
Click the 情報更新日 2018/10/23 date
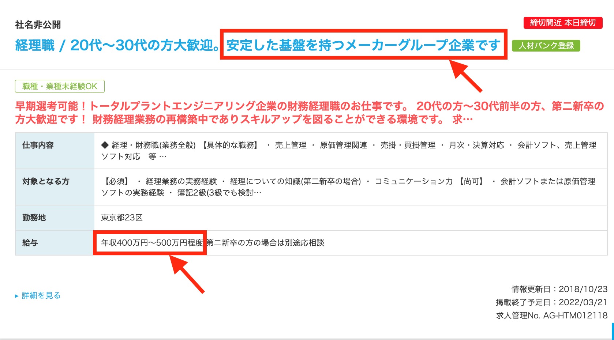tap(559, 289)
